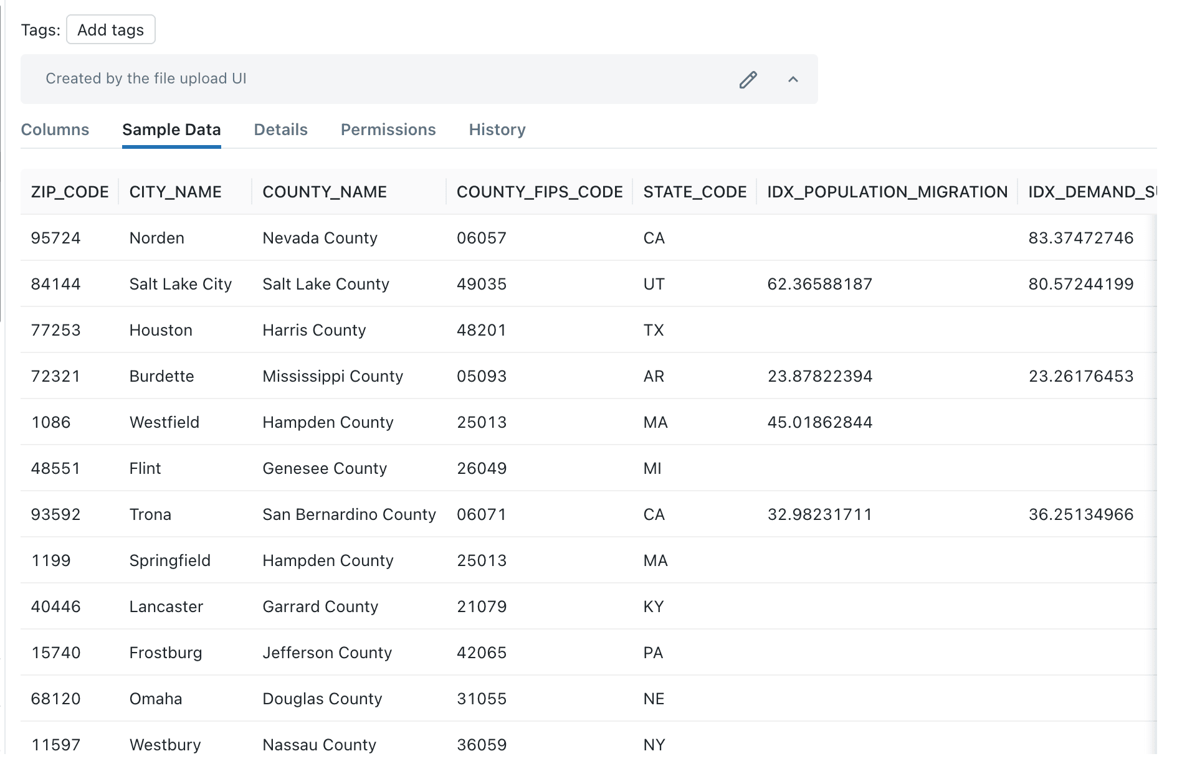Open the Permissions tab
The image size is (1182, 774).
tap(388, 130)
